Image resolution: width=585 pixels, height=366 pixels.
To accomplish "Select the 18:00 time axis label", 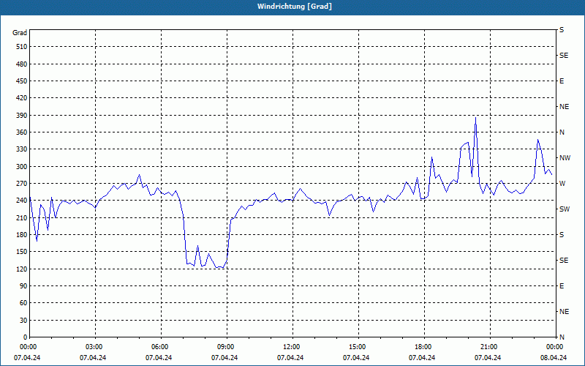I will pyautogui.click(x=423, y=347).
